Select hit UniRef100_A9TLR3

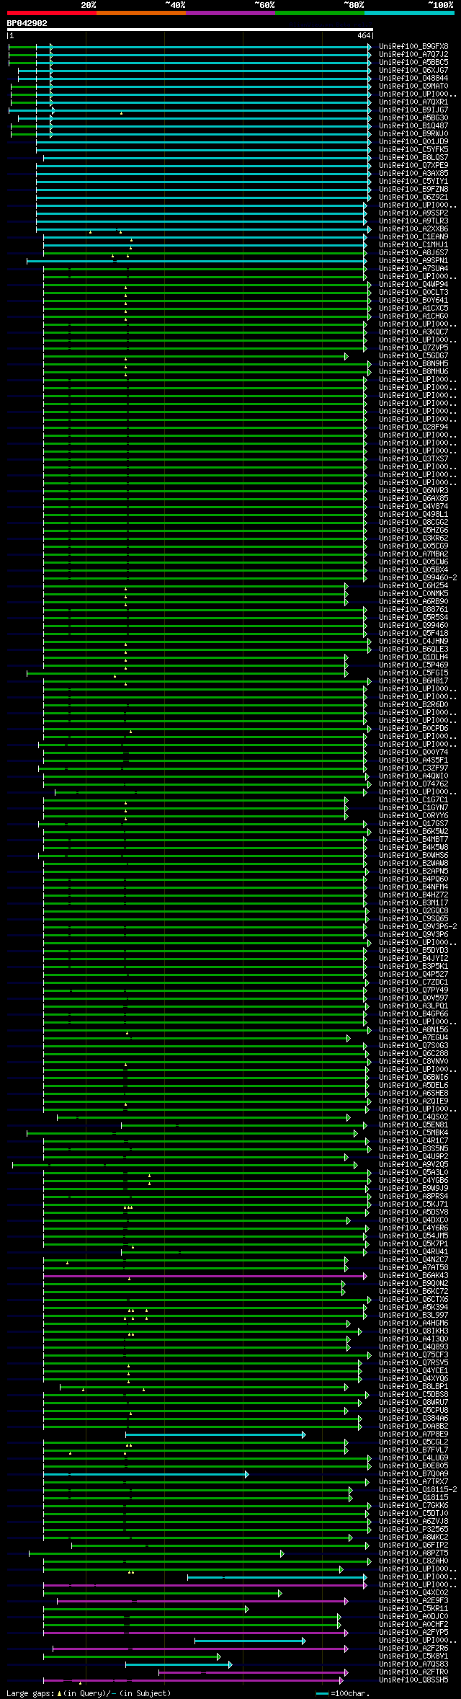click(413, 221)
